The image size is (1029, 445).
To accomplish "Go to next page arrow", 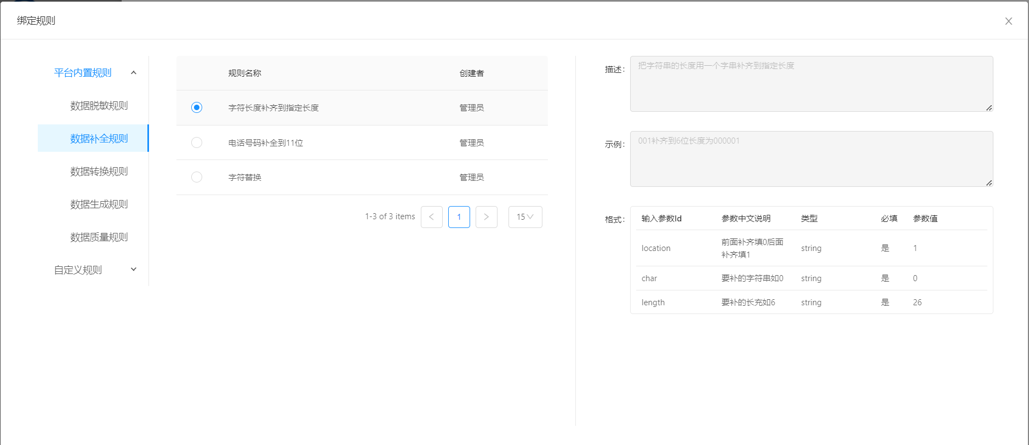I will [x=487, y=217].
